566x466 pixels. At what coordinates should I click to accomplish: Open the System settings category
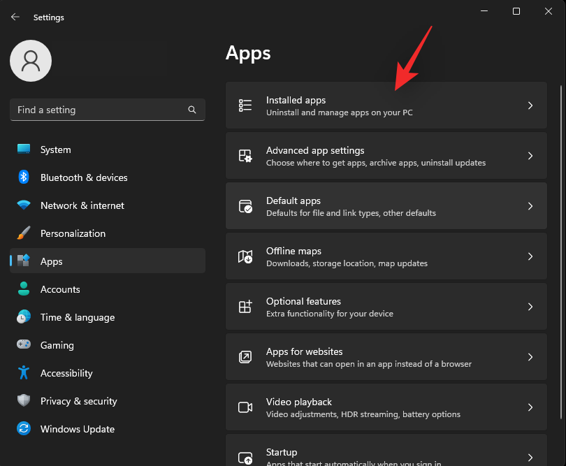point(56,150)
